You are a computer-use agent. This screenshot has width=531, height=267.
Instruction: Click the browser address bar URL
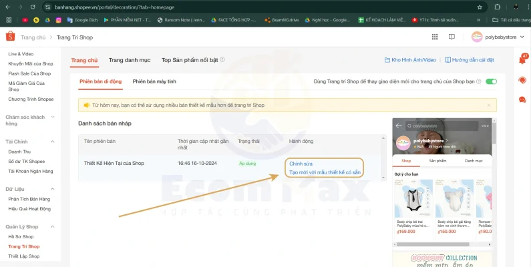click(114, 7)
